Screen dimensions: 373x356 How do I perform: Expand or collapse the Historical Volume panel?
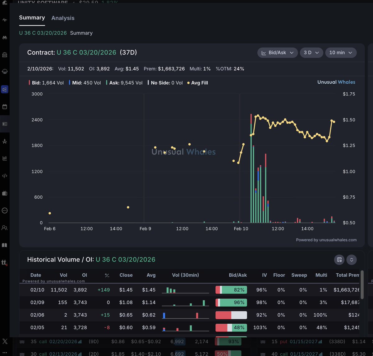point(352,260)
